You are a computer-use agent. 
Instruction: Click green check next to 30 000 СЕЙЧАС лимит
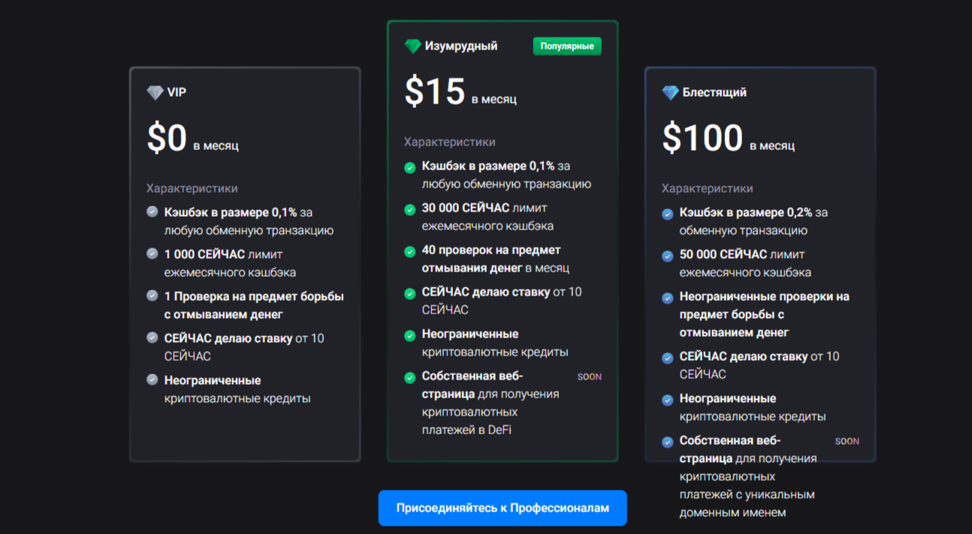(409, 210)
